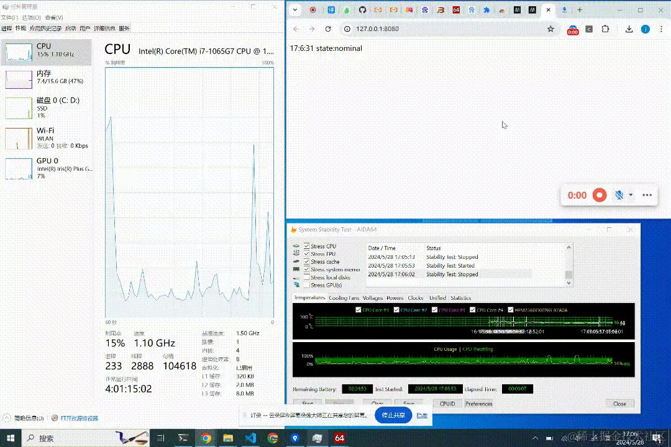Click the Close button in AIDA64
The image size is (671, 447).
click(x=619, y=404)
